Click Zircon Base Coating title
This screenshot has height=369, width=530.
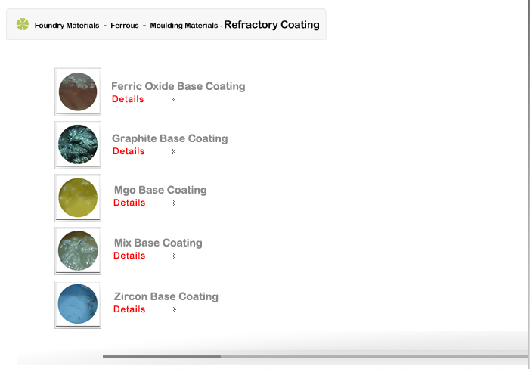coord(166,296)
